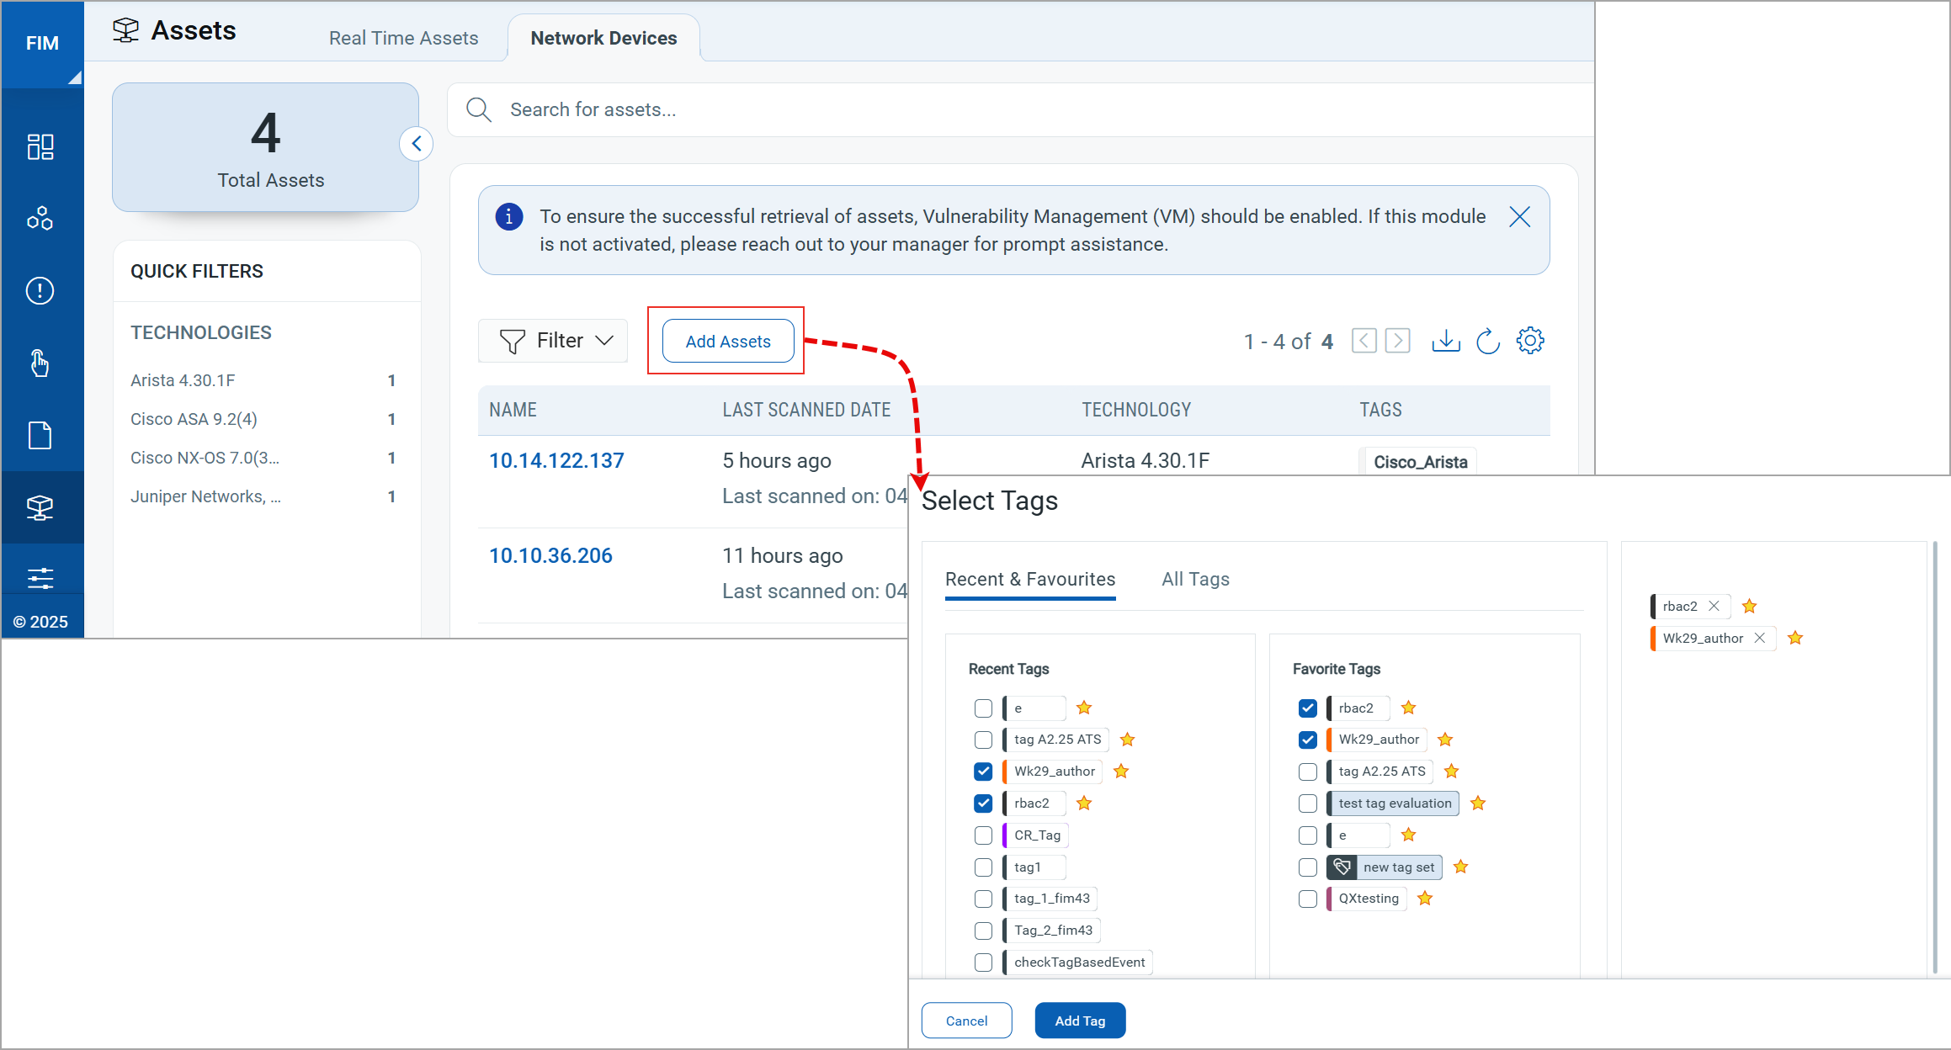Open asset 10.10.36.206
Viewport: 1951px width, 1050px height.
550,556
